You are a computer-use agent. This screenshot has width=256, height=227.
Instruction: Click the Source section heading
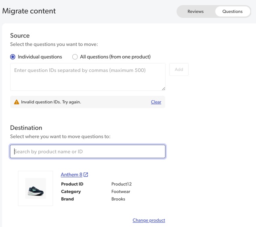click(x=20, y=36)
